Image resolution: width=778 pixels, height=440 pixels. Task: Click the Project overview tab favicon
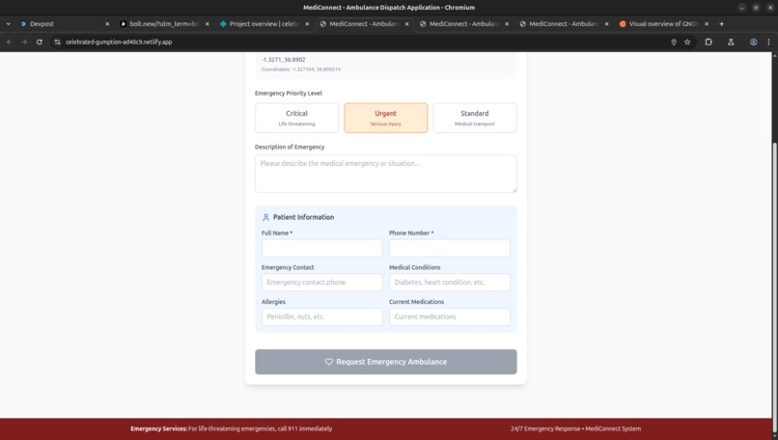click(223, 24)
